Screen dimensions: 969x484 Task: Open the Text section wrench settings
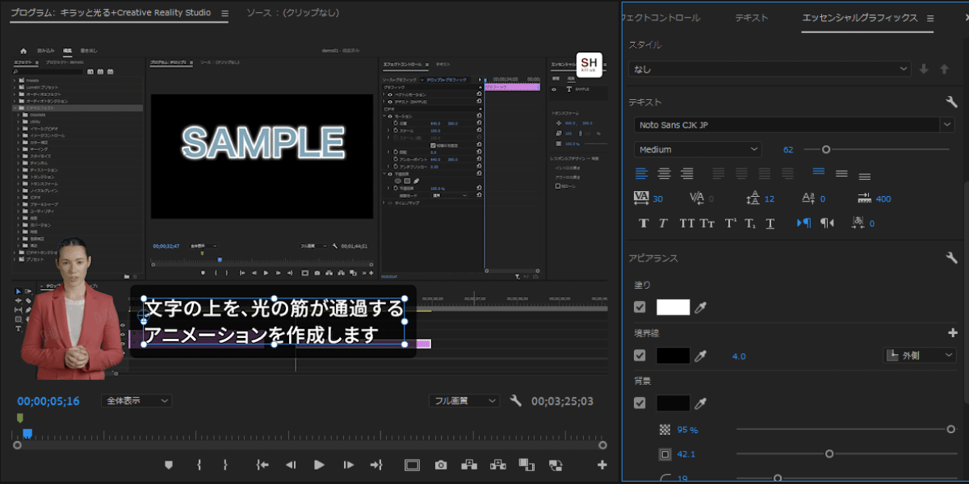[951, 102]
